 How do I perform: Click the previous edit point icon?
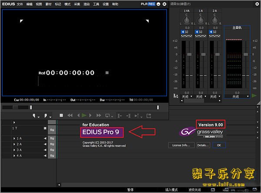120,116
